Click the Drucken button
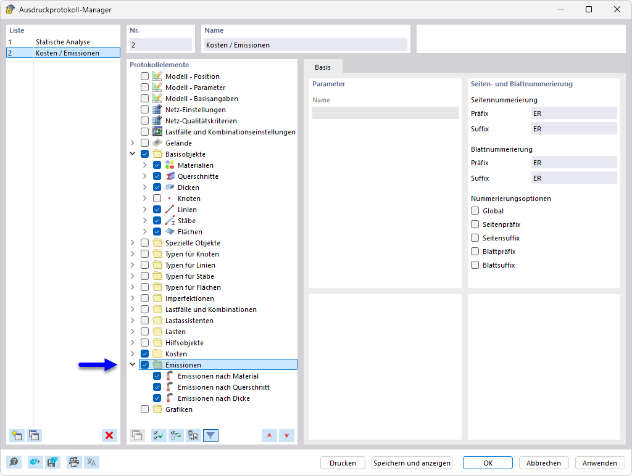This screenshot has width=632, height=476. coord(343,462)
